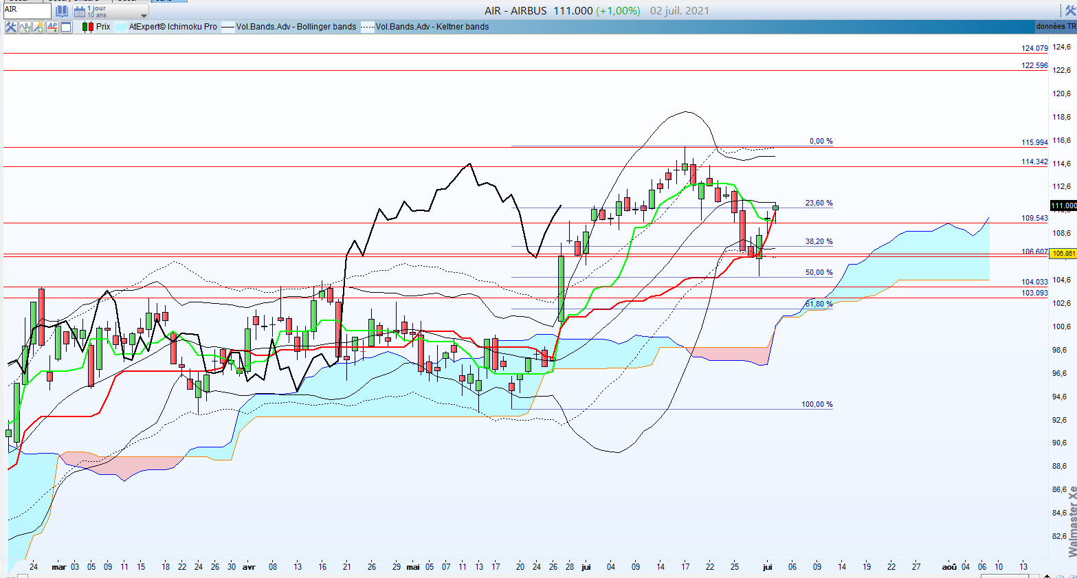The height and width of the screenshot is (578, 1077).
Task: Open the chart settings tools icon
Action: (x=11, y=27)
